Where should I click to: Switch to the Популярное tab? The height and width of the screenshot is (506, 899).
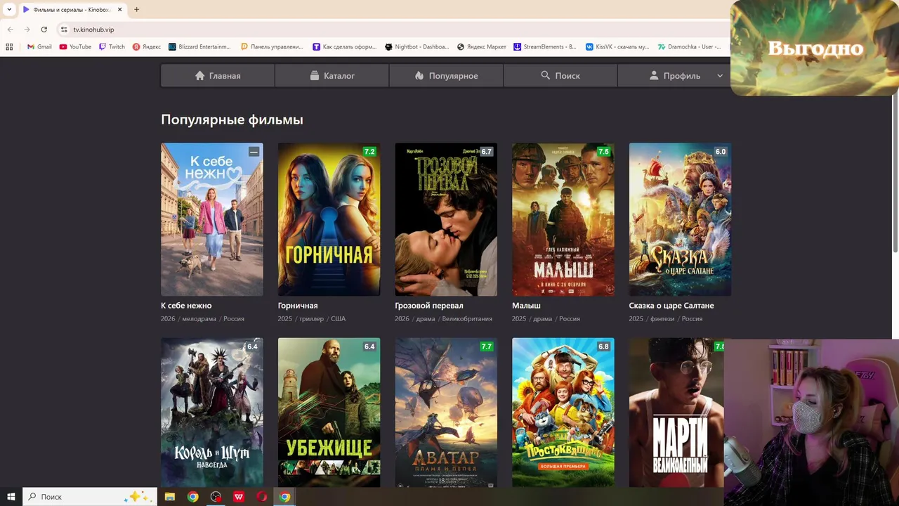446,76
